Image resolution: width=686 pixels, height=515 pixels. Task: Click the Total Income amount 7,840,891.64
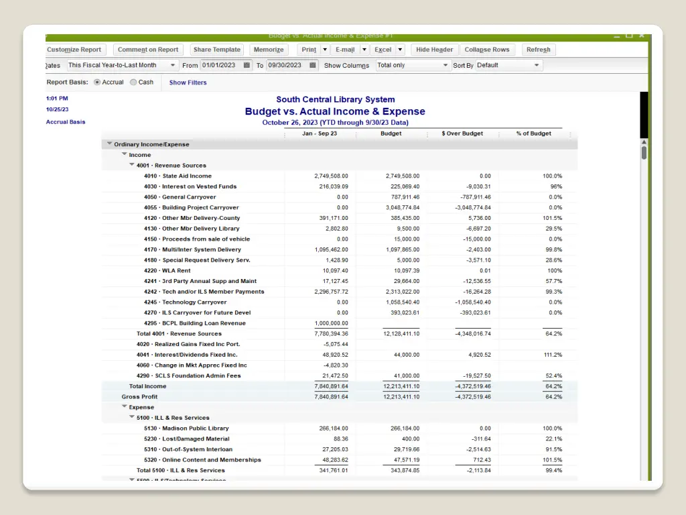[331, 386]
